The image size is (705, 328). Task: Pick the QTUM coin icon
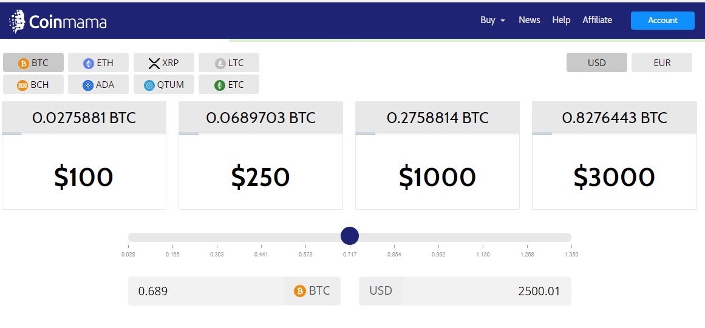tap(149, 85)
